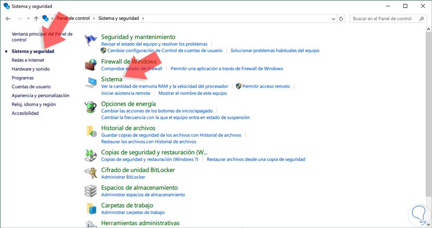Open Programas category
432x228 pixels.
point(22,78)
